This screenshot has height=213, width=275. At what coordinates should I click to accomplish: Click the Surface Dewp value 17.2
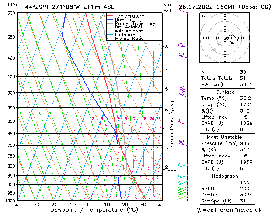245,105
